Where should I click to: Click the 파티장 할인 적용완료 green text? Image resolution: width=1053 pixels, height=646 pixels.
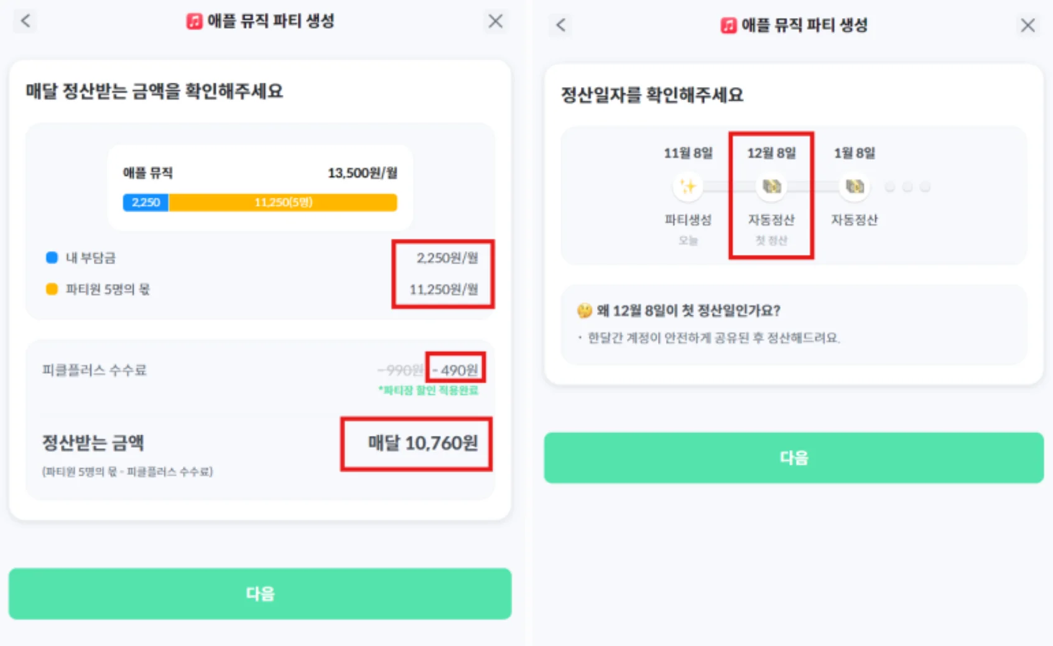tap(429, 390)
